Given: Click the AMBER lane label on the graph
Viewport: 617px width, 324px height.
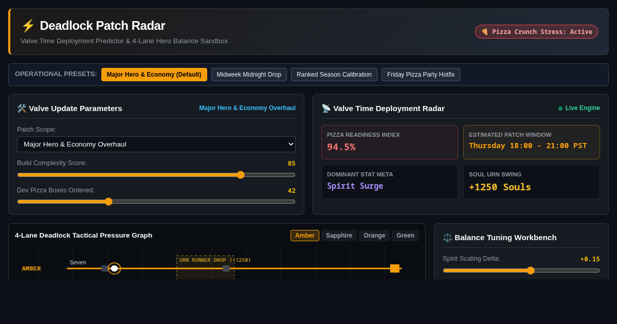Looking at the screenshot, I should 31,268.
